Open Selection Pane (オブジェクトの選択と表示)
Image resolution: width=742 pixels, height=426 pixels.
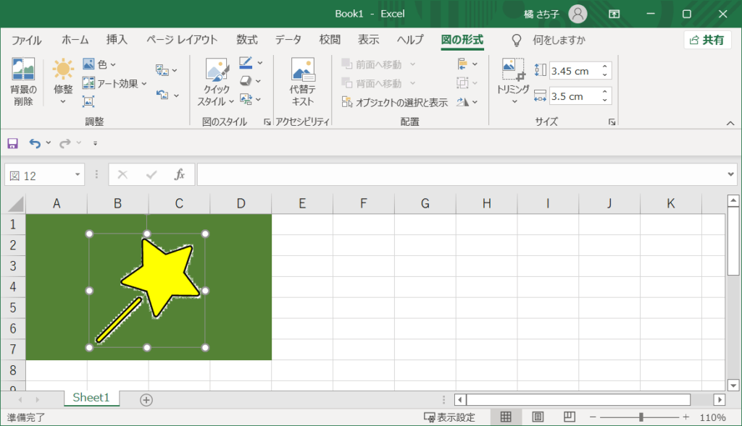click(395, 103)
